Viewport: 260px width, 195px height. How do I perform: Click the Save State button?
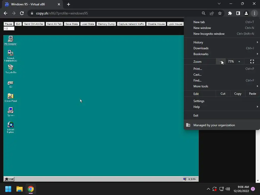pyautogui.click(x=72, y=24)
